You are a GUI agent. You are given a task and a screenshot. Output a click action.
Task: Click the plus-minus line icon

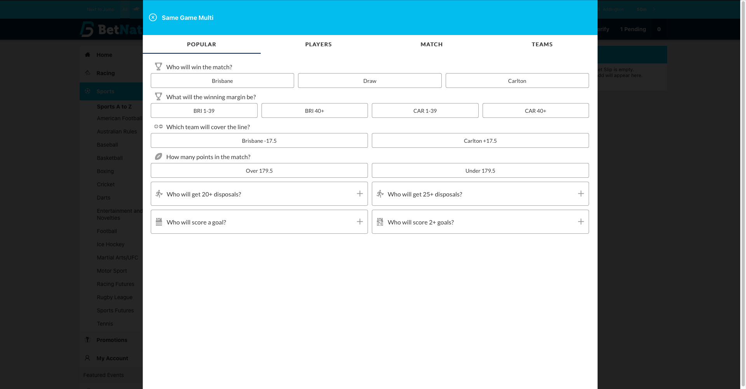point(158,126)
